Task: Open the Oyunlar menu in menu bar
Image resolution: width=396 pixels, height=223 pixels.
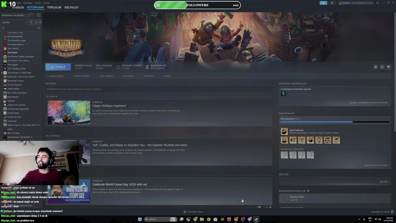Action: [38, 3]
